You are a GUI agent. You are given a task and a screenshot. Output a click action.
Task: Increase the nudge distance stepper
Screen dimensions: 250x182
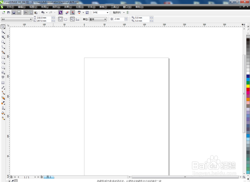[126, 18]
